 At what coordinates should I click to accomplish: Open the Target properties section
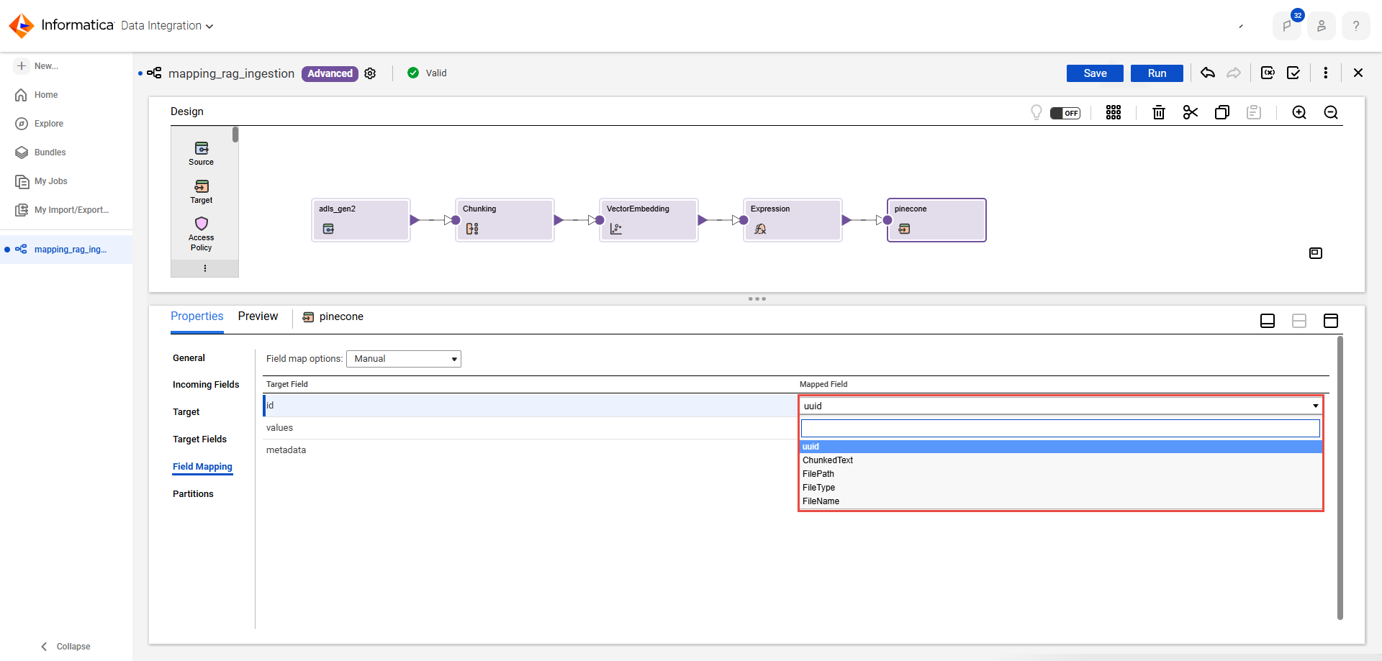point(186,412)
